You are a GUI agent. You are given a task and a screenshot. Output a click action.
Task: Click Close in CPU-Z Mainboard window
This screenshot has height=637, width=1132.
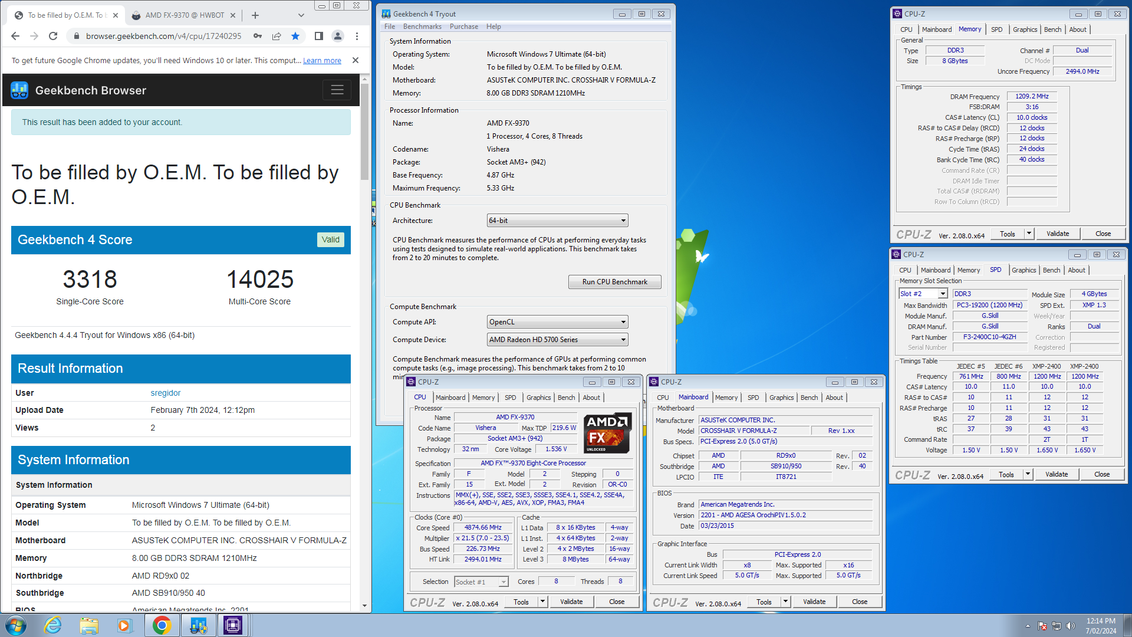[x=860, y=602]
